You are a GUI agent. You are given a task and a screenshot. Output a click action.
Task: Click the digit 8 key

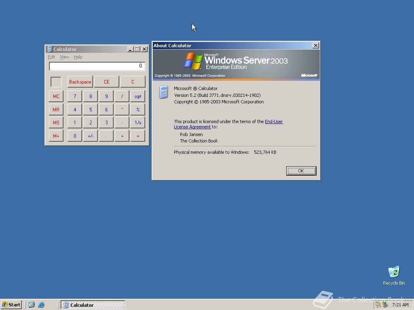pyautogui.click(x=91, y=96)
